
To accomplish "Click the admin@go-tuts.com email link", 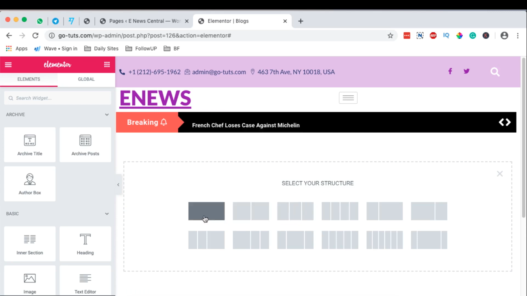I will point(219,72).
